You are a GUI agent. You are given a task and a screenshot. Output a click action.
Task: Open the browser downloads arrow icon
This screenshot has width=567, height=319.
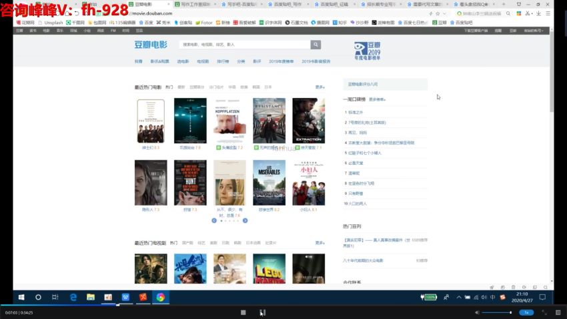[538, 13]
